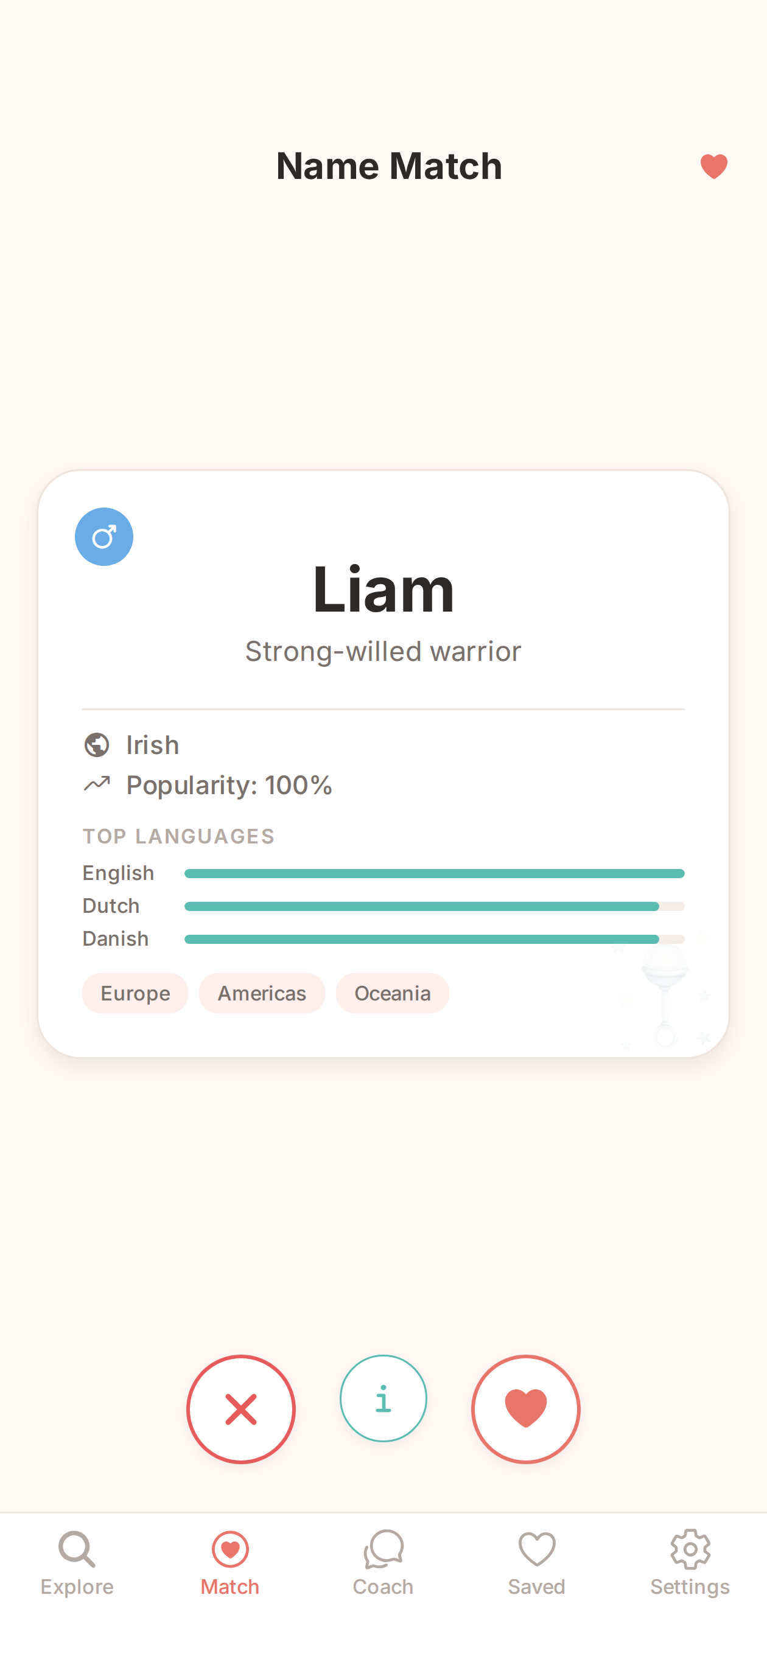
Task: Reject the name Liam with X button
Action: pyautogui.click(x=241, y=1409)
